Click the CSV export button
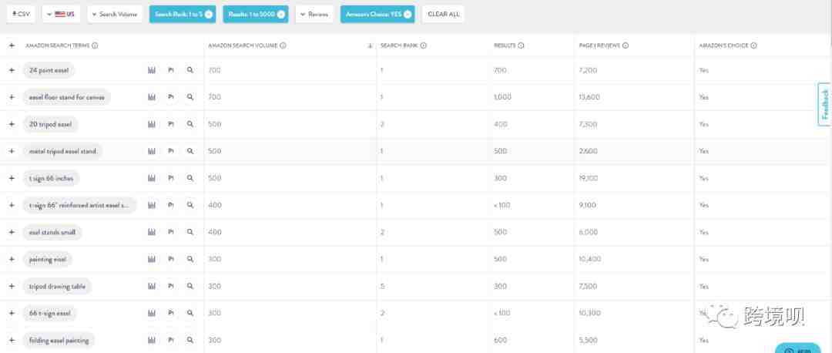 pos(22,15)
